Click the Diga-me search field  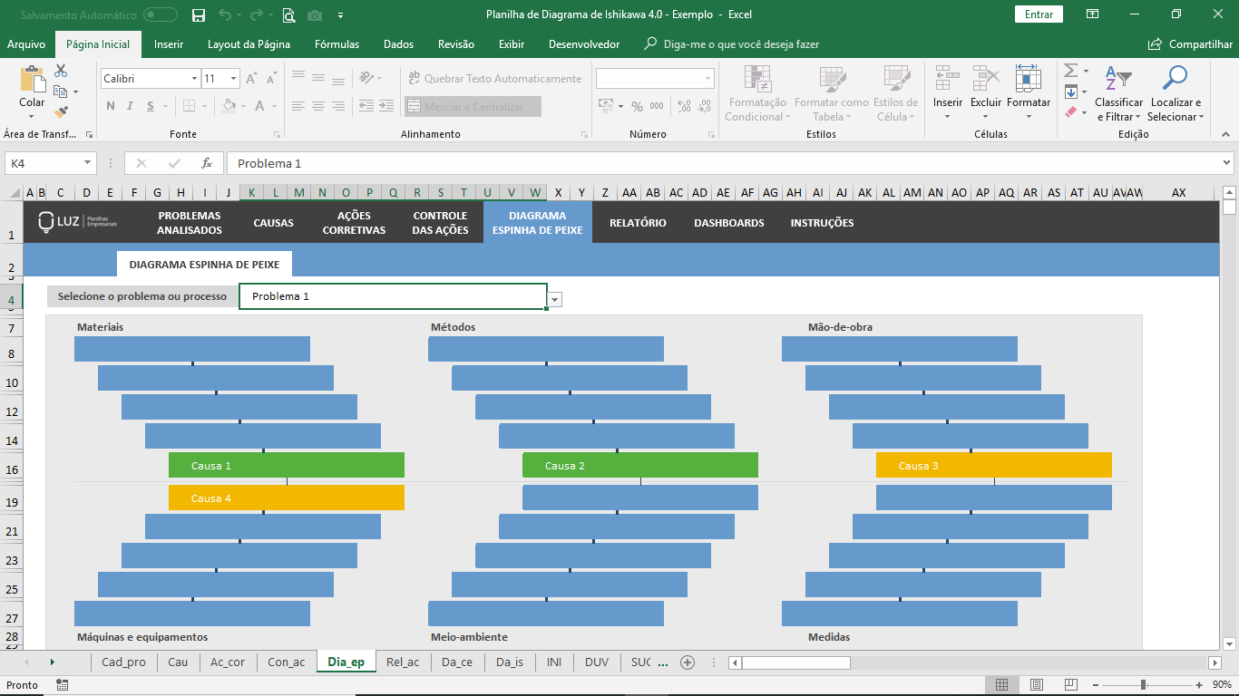click(x=731, y=44)
